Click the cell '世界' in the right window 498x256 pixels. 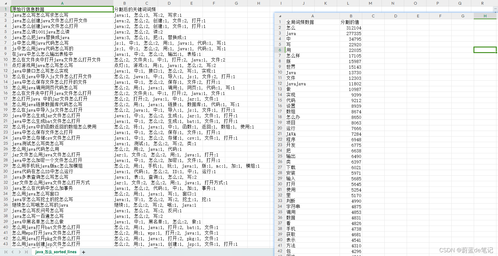tap(313, 67)
